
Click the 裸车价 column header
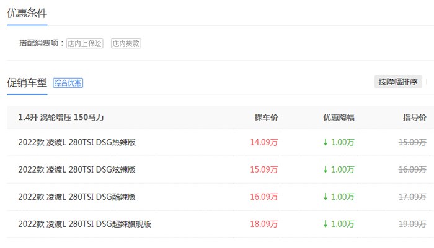[x=266, y=118]
